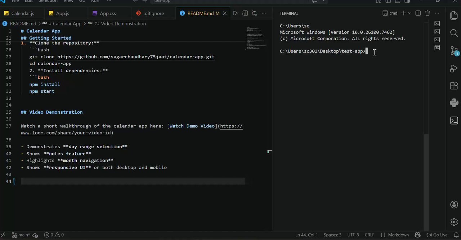Open the loom.com share URL link
The width and height of the screenshot is (461, 240).
pos(131,130)
